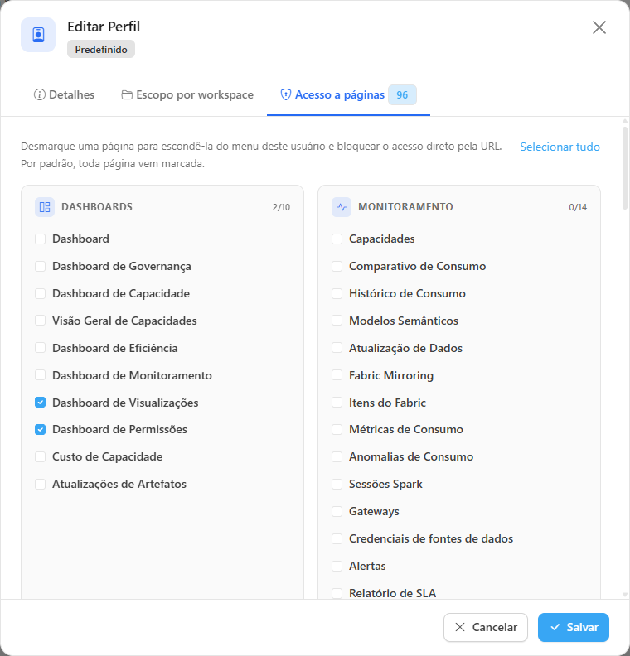This screenshot has height=656, width=630.
Task: Toggle Modelos Semânticos checkbox
Action: [x=337, y=321]
